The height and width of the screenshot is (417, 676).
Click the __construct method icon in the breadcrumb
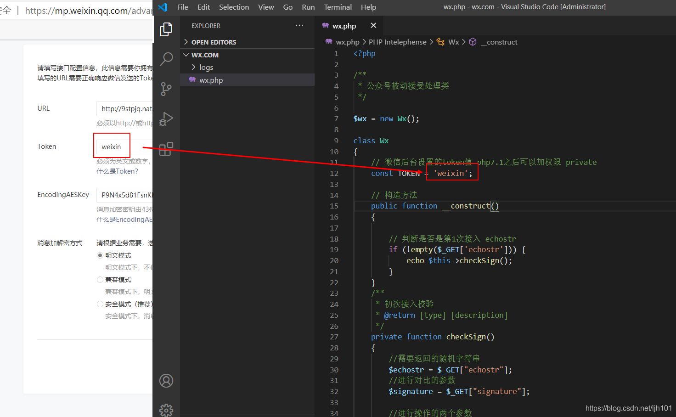(x=473, y=42)
